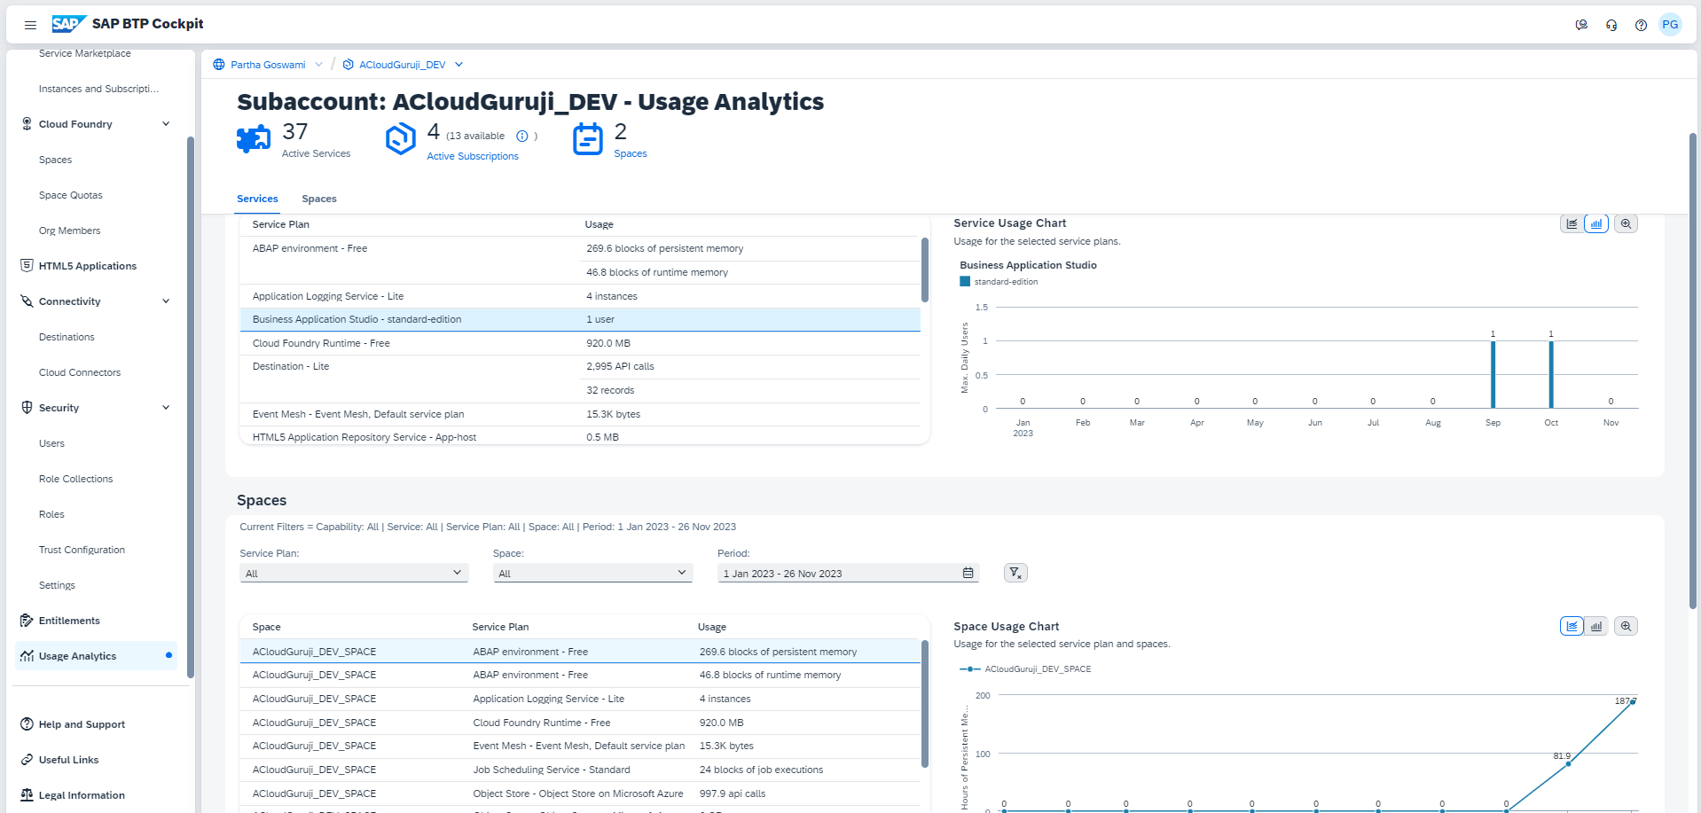Zoom the Space Usage Chart

1626,627
